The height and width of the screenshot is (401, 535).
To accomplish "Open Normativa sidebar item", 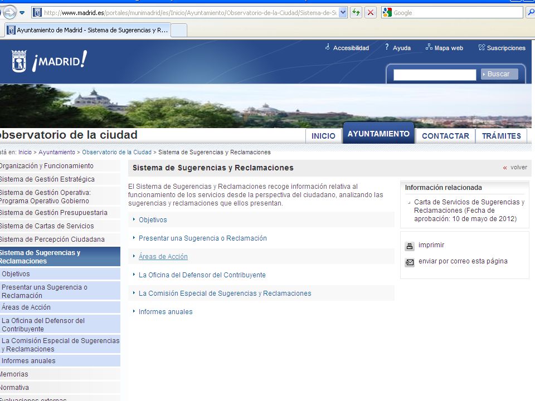I will (60, 388).
